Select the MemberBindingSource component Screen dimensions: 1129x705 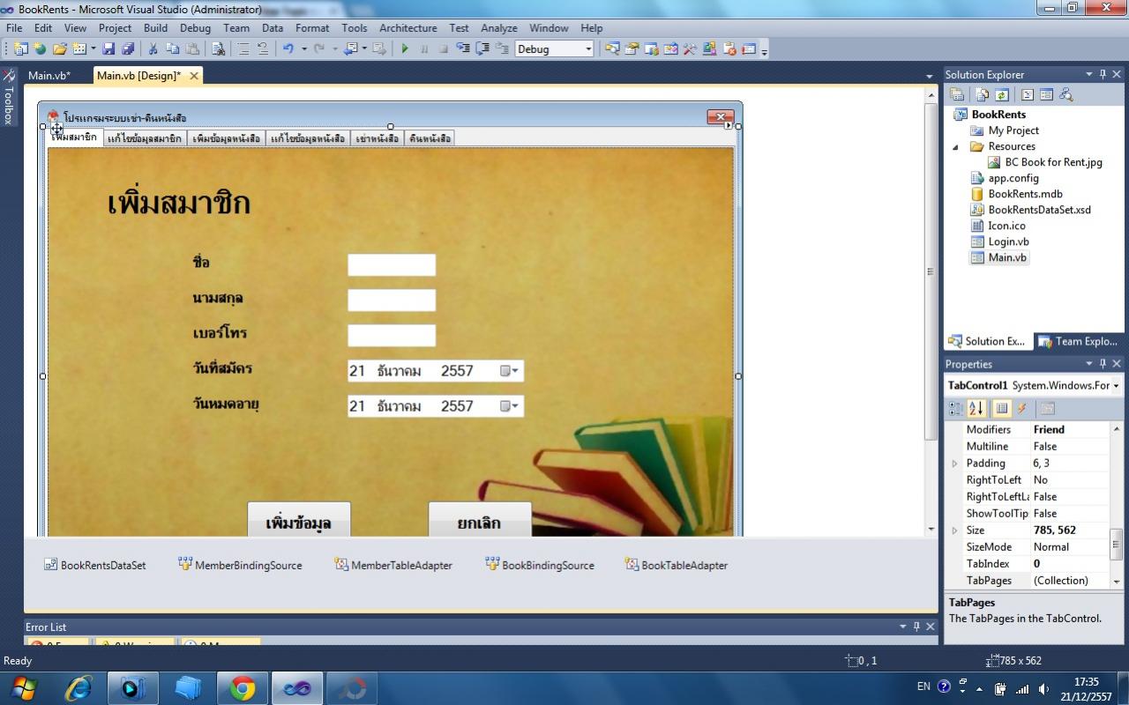(x=240, y=565)
